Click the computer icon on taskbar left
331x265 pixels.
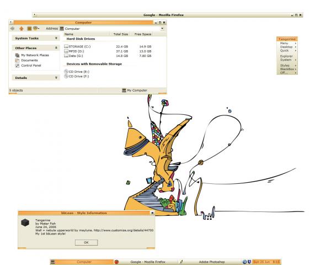click(52, 262)
